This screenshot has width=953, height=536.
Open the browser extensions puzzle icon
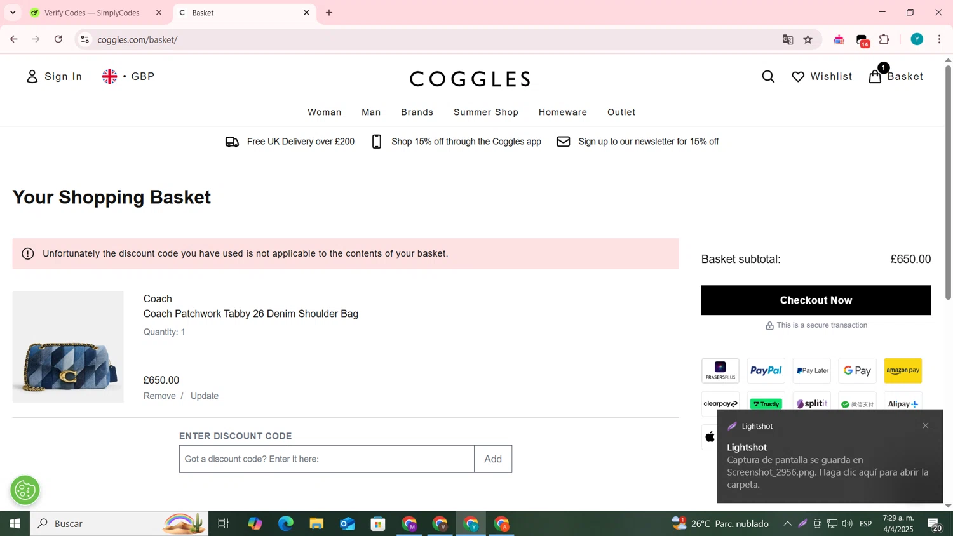point(884,39)
